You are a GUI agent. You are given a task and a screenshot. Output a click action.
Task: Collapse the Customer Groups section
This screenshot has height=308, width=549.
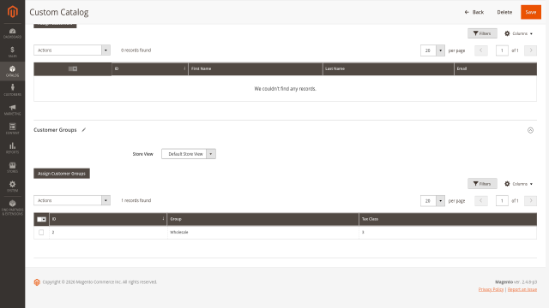pyautogui.click(x=530, y=130)
